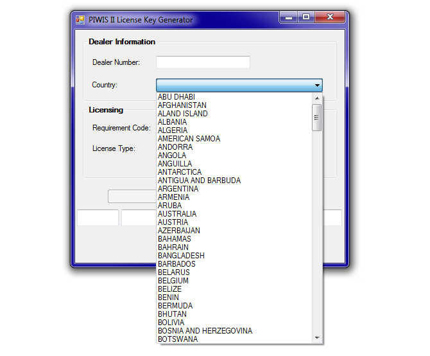
Task: Select AUSTRALIA in the dropdown
Action: (177, 214)
